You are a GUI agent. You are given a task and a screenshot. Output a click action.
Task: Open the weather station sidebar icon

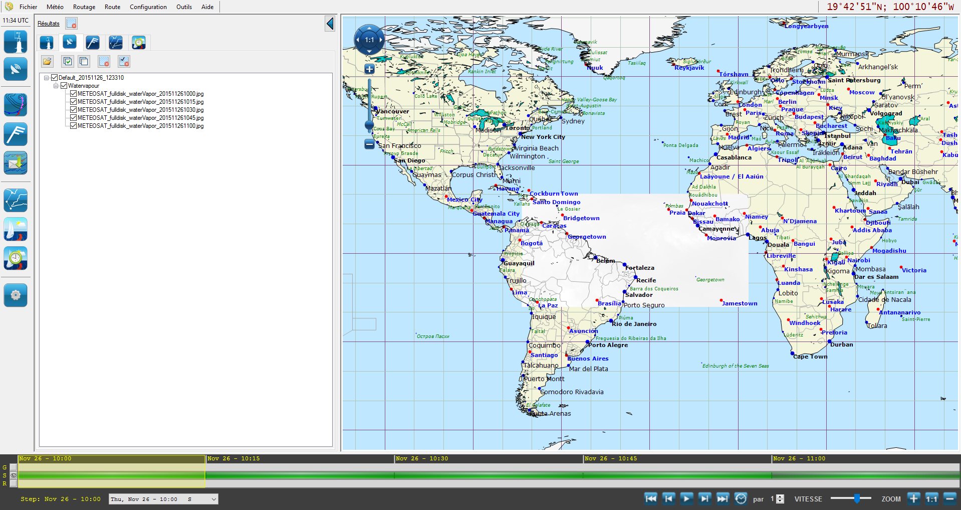16,42
